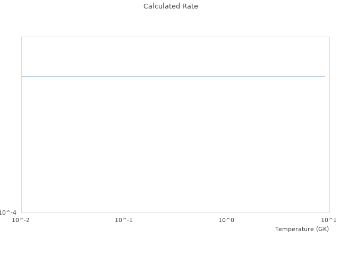Image resolution: width=340 pixels, height=255 pixels.
Task: Click the bottom-right corner of the plot frame
Action: (329, 212)
